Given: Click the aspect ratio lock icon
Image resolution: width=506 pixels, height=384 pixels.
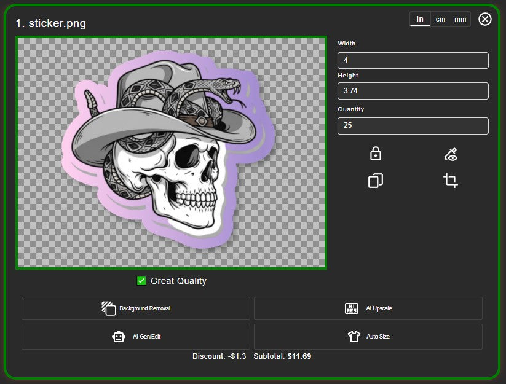Looking at the screenshot, I should coord(376,154).
